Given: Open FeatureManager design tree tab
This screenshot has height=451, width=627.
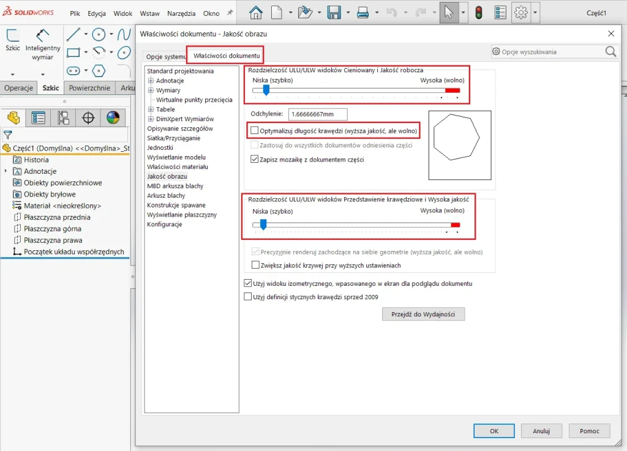Looking at the screenshot, I should (x=13, y=118).
